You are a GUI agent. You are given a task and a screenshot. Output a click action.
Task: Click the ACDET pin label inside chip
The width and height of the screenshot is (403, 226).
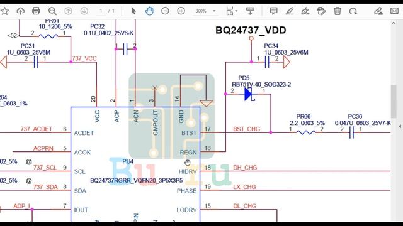(84, 133)
